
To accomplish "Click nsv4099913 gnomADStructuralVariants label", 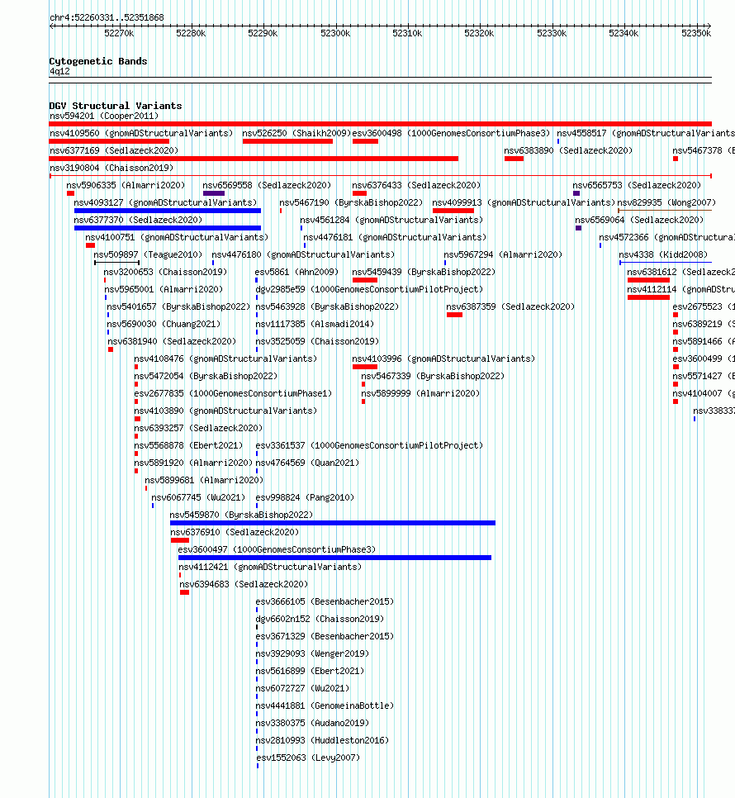I will point(524,202).
